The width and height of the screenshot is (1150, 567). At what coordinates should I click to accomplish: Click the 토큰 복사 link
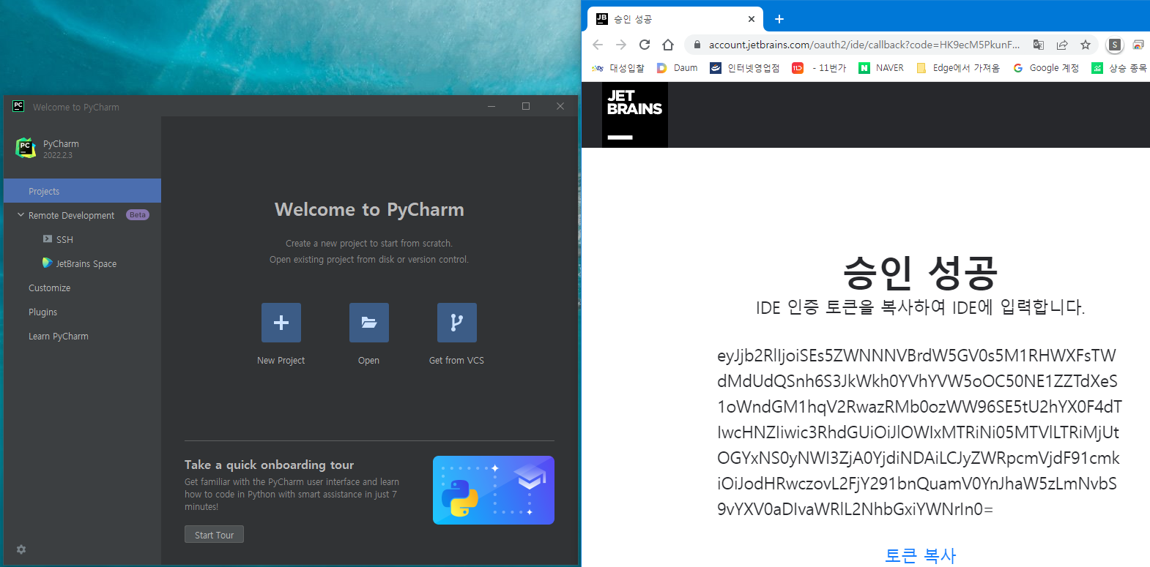[921, 555]
